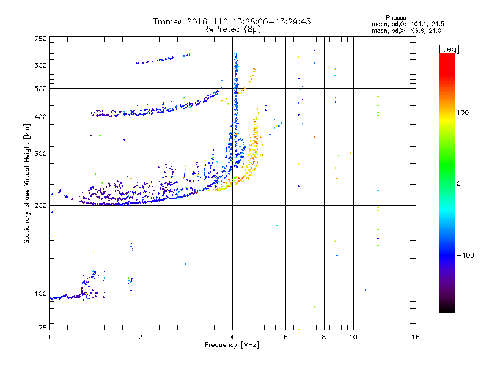
Task: Click the black bottom end of the colorbar
Action: 447,308
